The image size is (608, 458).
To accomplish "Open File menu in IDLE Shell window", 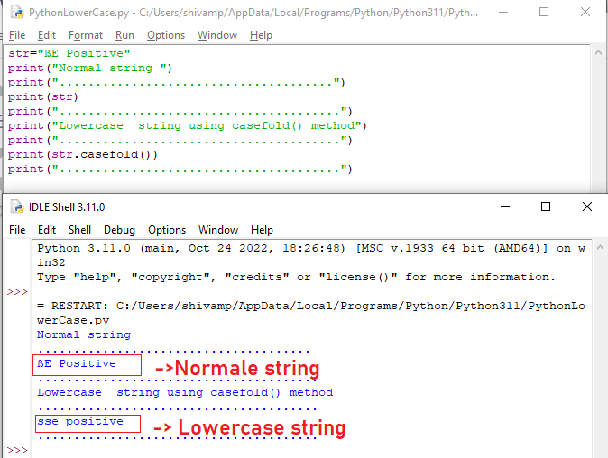I will (17, 230).
